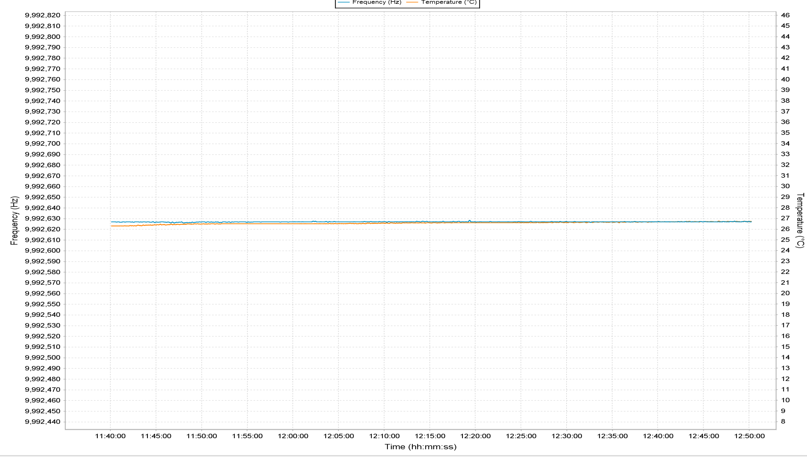Click the 12:35:00 time tick label
This screenshot has height=457, width=807.
pos(612,436)
